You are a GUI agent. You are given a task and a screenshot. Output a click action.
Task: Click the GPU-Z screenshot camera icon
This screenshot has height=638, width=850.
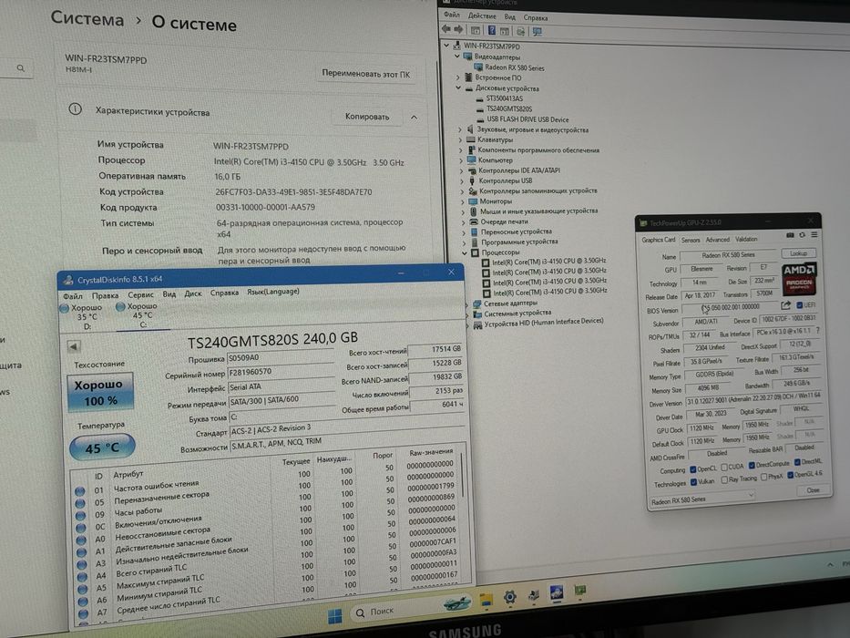pos(790,235)
